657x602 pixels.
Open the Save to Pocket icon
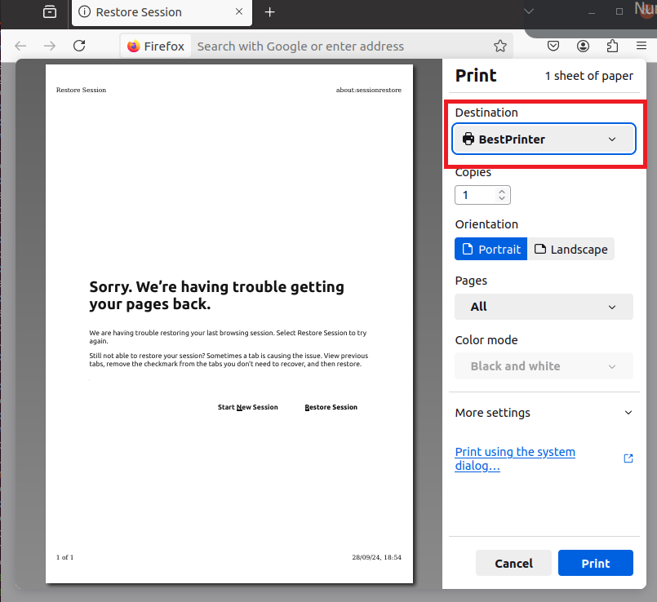coord(553,46)
